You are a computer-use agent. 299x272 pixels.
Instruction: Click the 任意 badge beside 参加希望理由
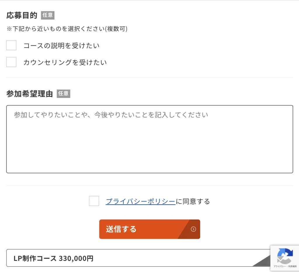point(63,94)
